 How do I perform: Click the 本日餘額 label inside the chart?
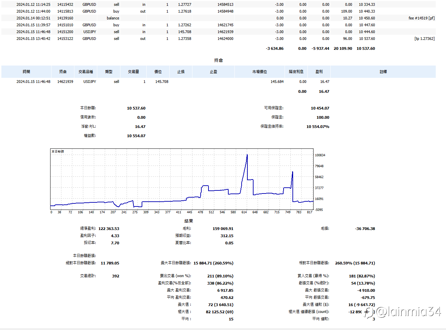tap(58, 151)
